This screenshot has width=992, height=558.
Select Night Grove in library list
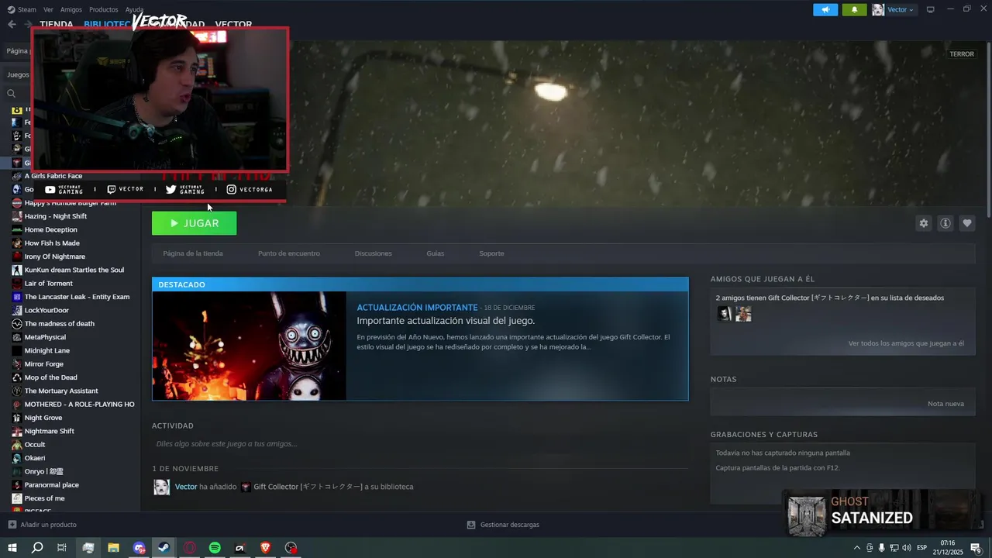(x=43, y=418)
